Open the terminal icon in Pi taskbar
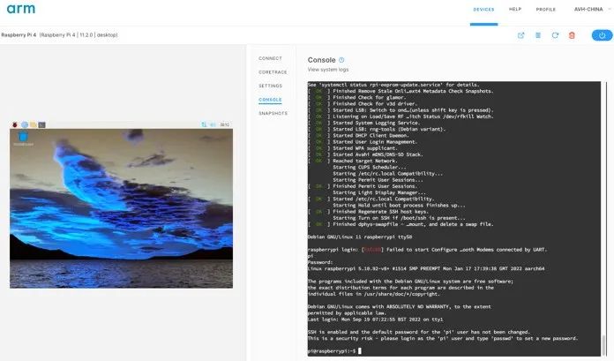This screenshot has height=361, width=614. tap(41, 124)
